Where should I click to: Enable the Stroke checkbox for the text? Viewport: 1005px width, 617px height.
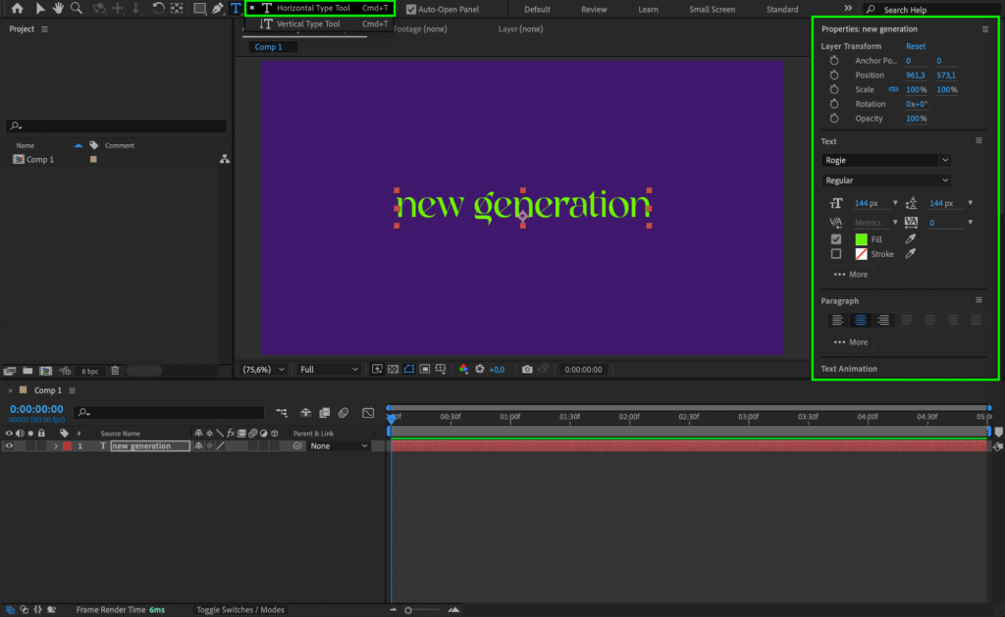[x=837, y=253]
